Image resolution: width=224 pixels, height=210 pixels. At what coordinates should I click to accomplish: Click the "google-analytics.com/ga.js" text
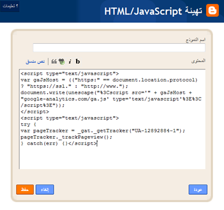tap(65, 99)
